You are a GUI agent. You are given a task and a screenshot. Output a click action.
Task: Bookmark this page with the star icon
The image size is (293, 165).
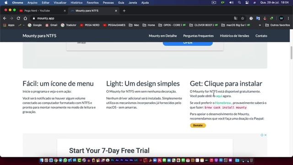[x=243, y=18]
